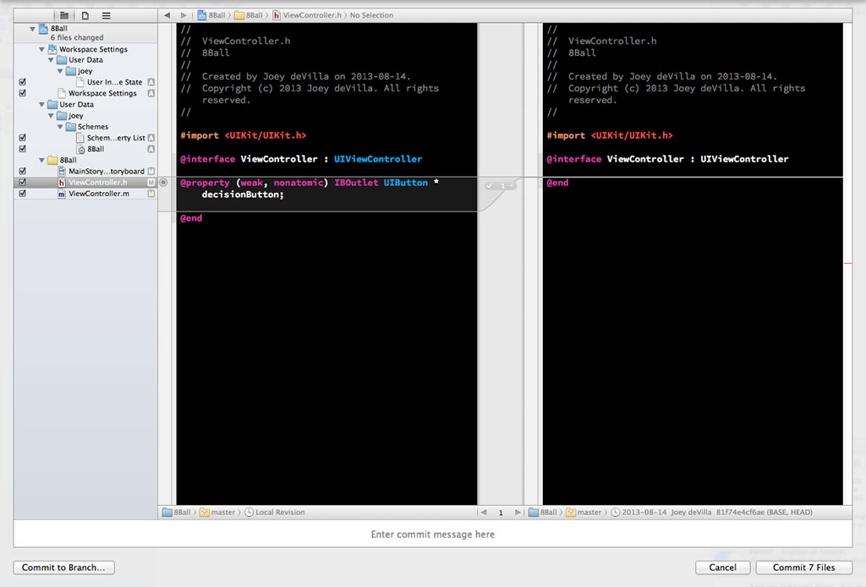Viewport: 866px width, 587px height.
Task: Switch to project folder view icon
Action: (64, 15)
